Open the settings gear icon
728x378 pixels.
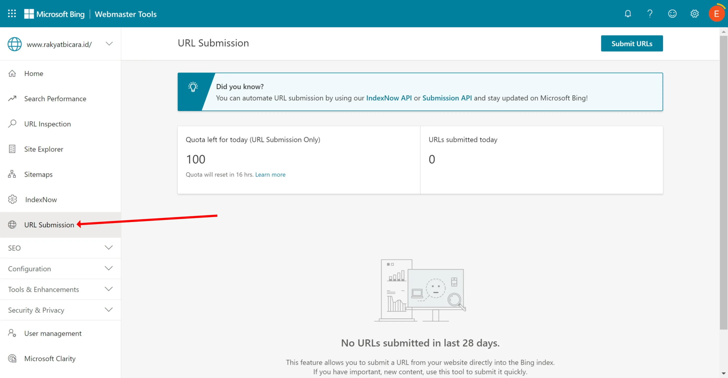click(x=694, y=14)
